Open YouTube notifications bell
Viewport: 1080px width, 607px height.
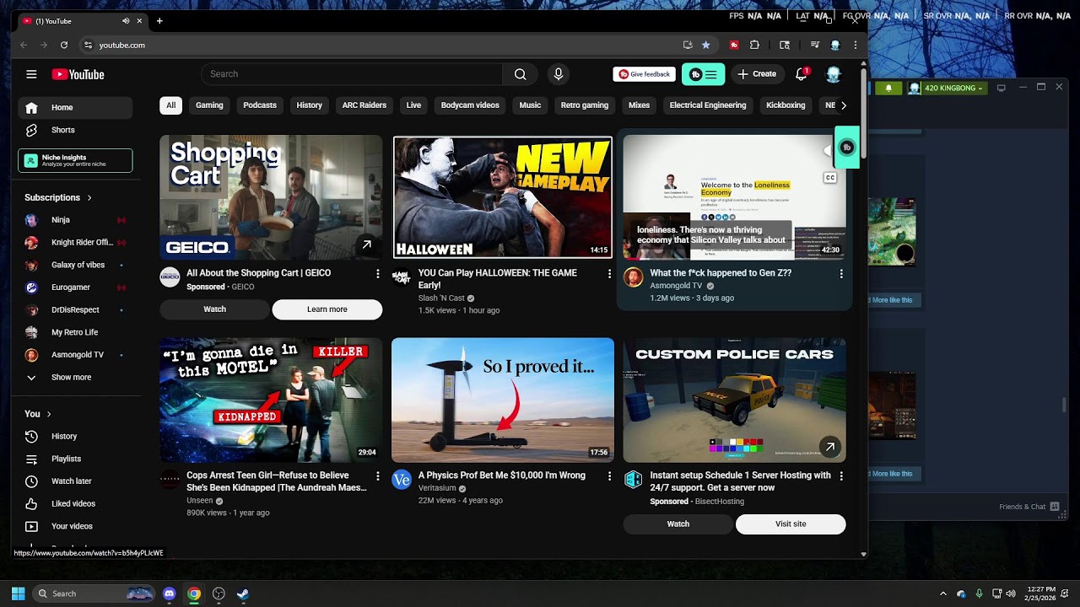(x=802, y=74)
